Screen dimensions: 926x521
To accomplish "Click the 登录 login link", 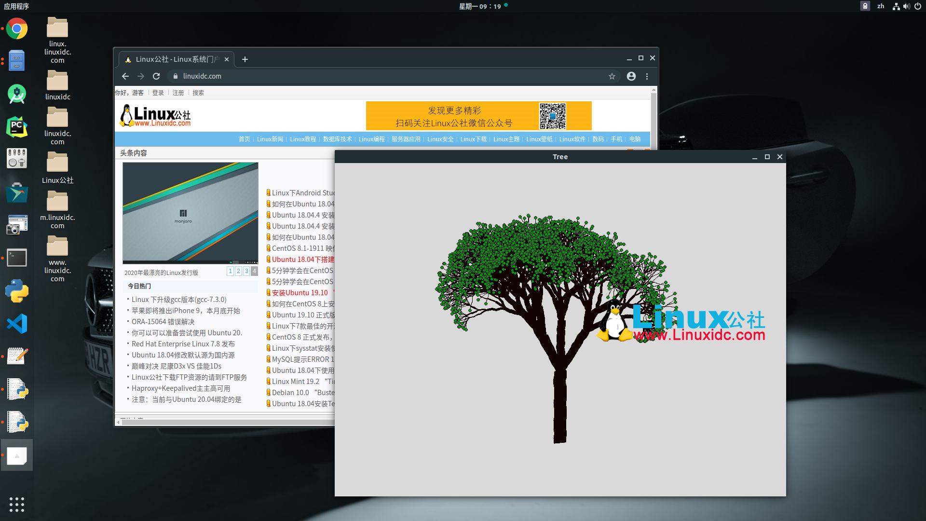I will tap(158, 93).
